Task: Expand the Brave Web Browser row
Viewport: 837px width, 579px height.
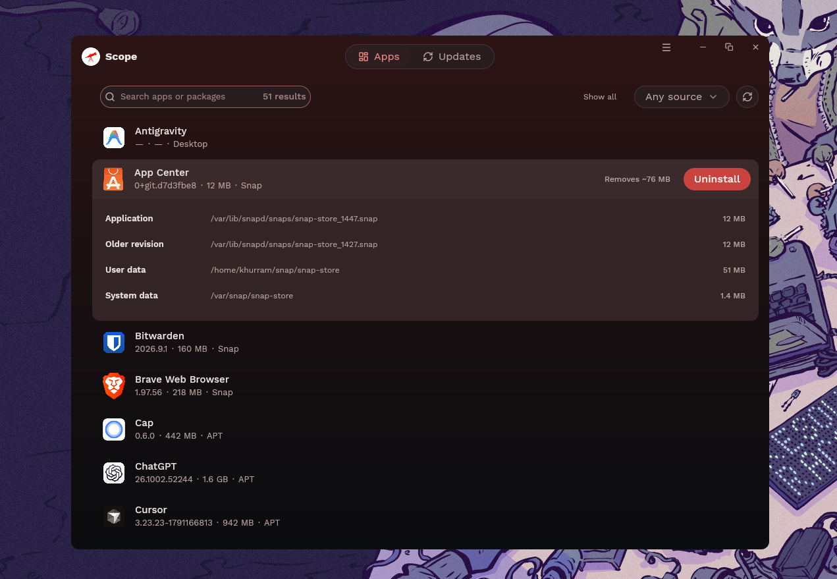Action: coord(425,386)
